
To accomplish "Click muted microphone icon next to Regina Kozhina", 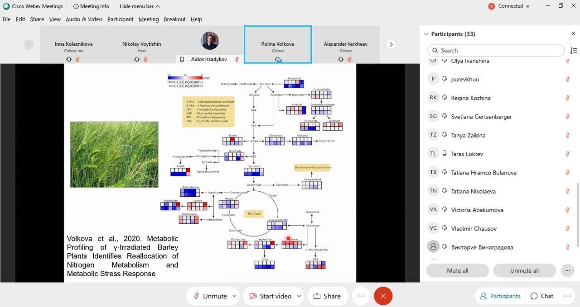I will pyautogui.click(x=567, y=98).
